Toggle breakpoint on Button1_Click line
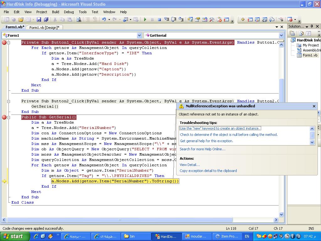 (x=4, y=43)
